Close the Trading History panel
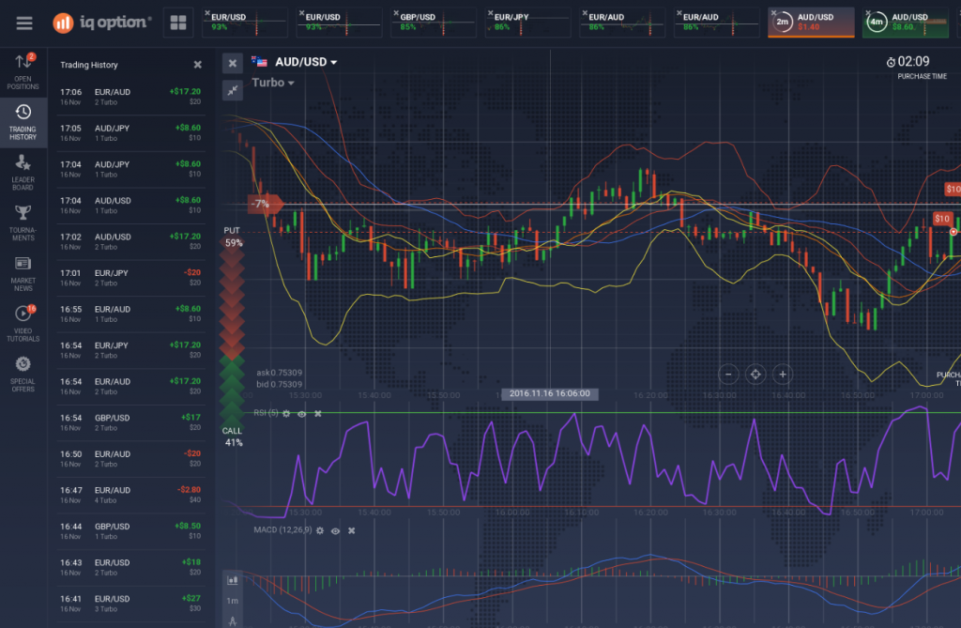The width and height of the screenshot is (961, 628). coord(197,65)
